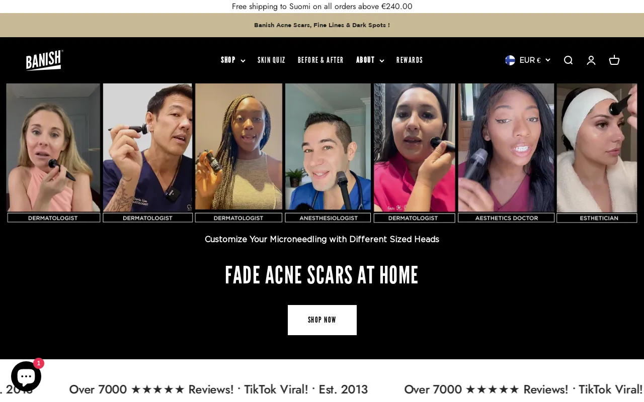Viewport: 644px width, 402px height.
Task: Click the anesthesiologist video thumbnail
Action: pos(328,153)
